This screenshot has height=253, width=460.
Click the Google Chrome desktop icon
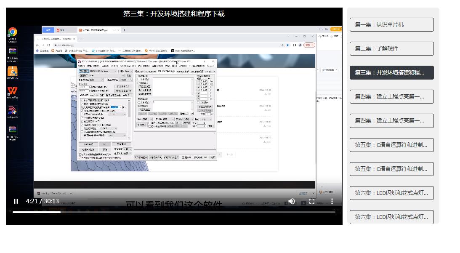point(13,33)
